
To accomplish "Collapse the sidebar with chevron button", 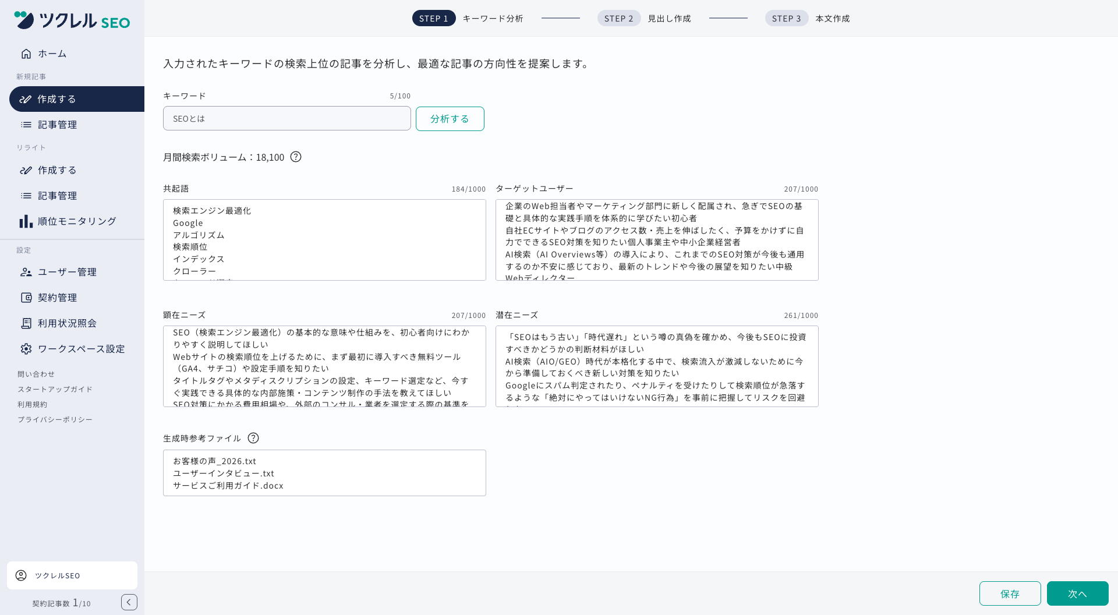I will pyautogui.click(x=129, y=602).
